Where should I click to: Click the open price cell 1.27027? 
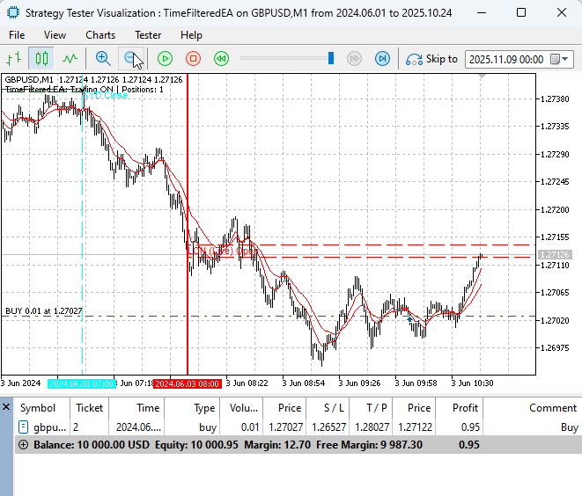286,427
